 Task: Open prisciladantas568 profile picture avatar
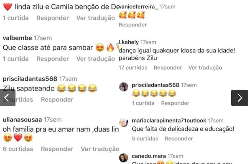click(x=123, y=87)
